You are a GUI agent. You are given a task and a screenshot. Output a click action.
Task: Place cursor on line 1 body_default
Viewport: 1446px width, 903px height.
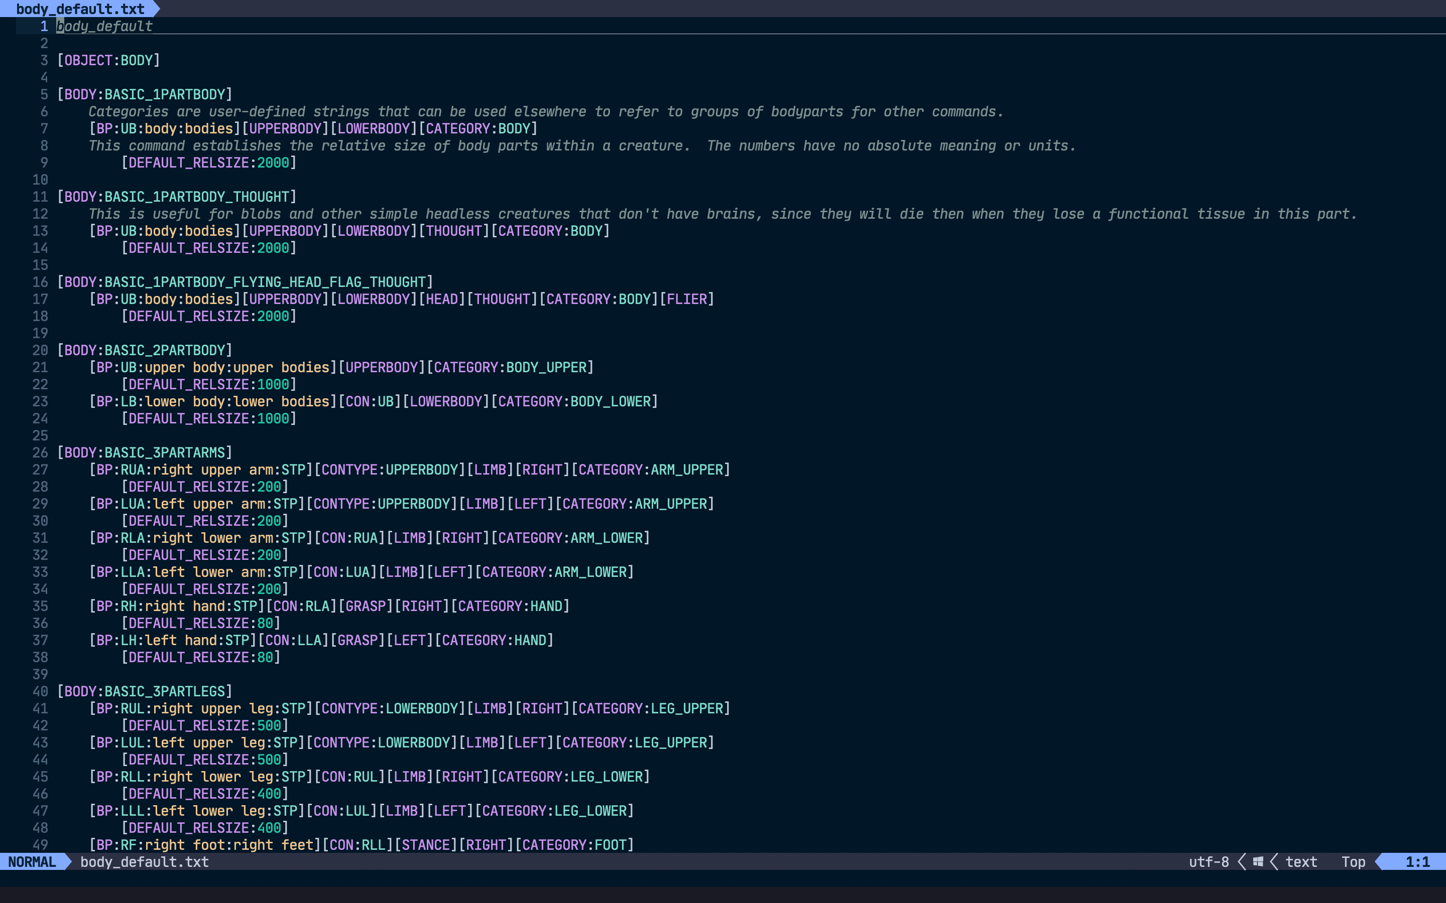(104, 26)
